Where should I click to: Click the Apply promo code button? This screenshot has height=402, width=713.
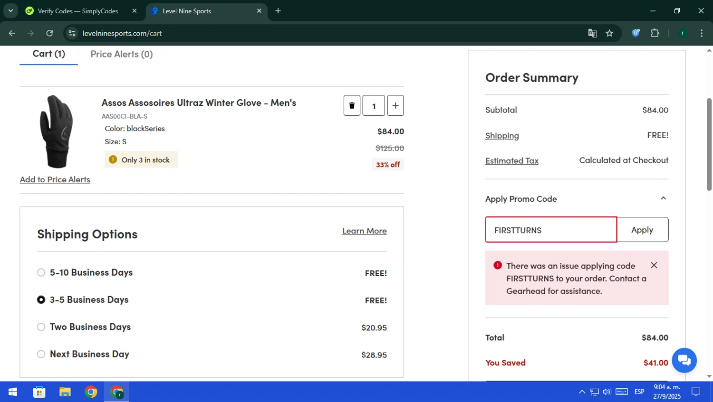(x=642, y=230)
